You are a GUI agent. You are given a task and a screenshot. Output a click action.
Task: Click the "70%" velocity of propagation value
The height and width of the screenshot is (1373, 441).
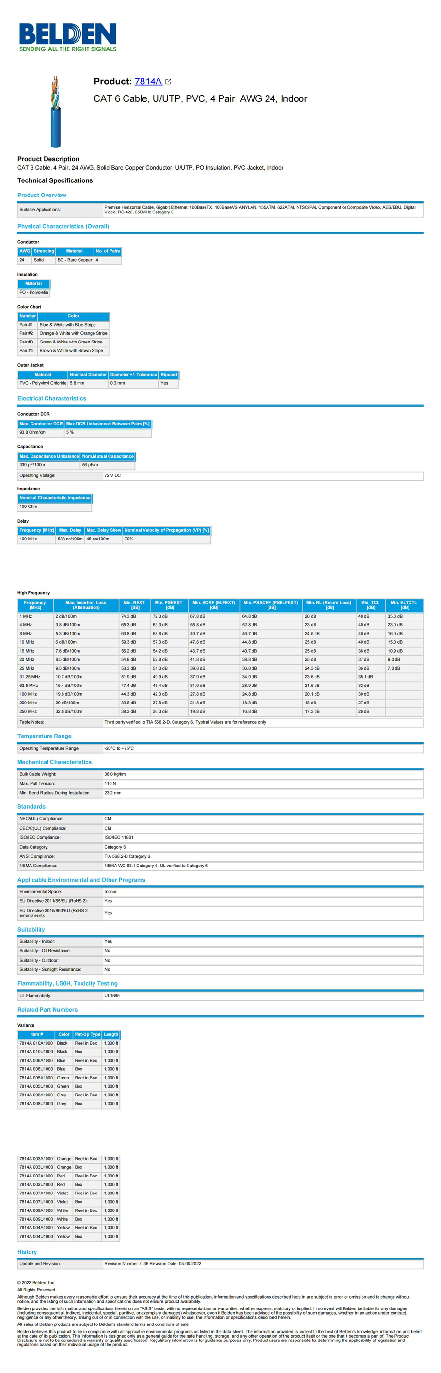(167, 539)
